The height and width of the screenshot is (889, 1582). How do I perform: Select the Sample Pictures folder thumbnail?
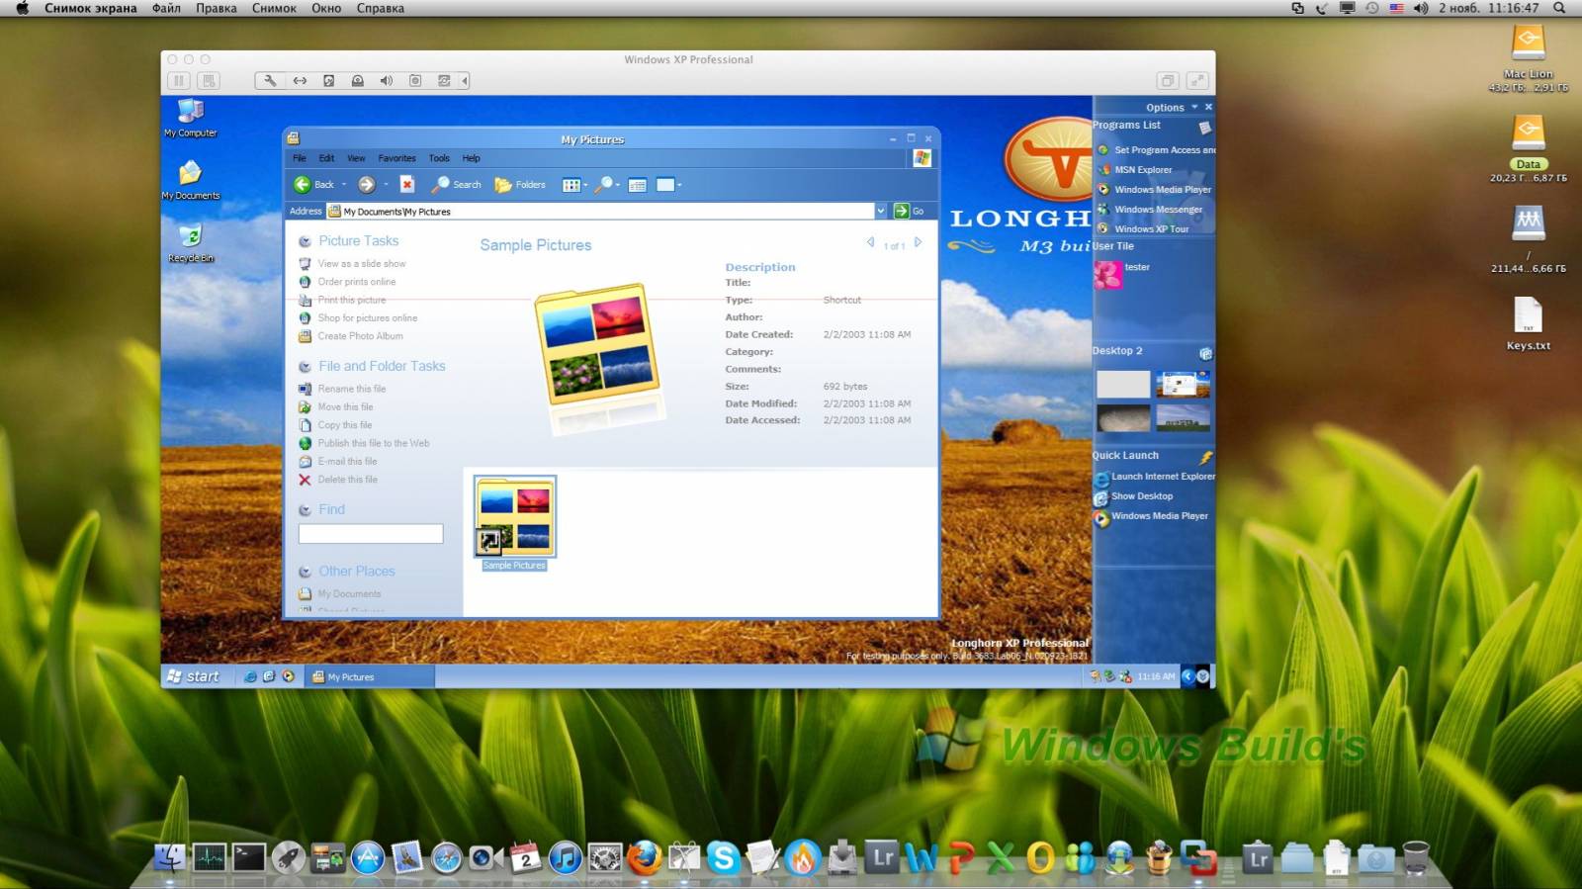[x=514, y=516]
